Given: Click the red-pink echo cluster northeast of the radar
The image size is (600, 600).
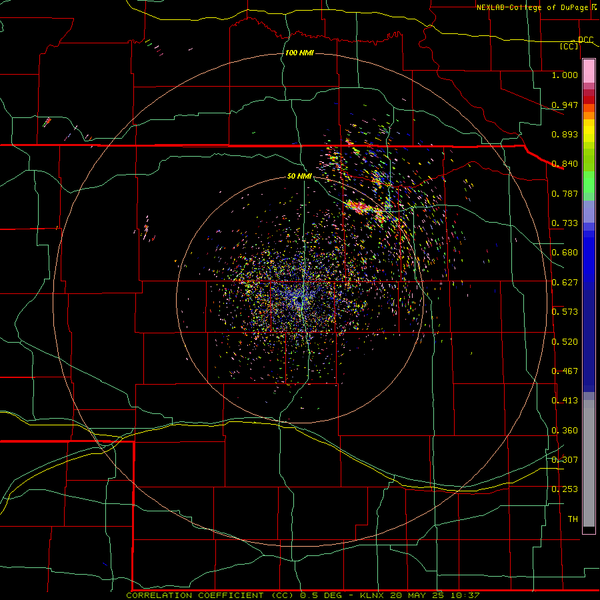Looking at the screenshot, I should [x=359, y=208].
